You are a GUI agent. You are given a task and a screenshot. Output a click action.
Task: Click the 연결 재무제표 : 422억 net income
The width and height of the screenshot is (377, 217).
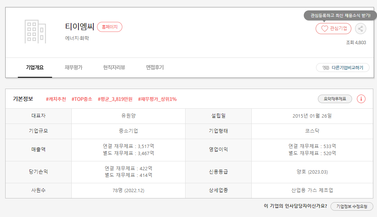128,168
